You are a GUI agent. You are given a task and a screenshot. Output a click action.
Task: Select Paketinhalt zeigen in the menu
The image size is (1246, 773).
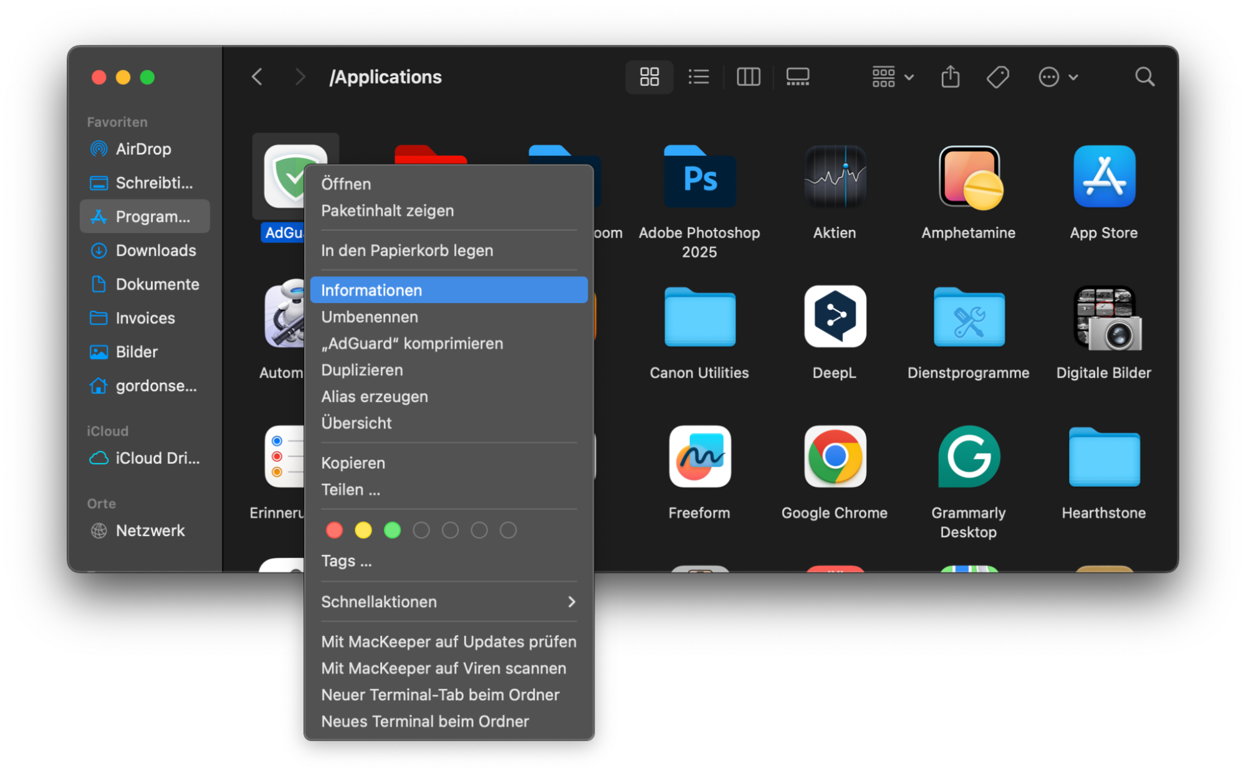click(x=387, y=211)
